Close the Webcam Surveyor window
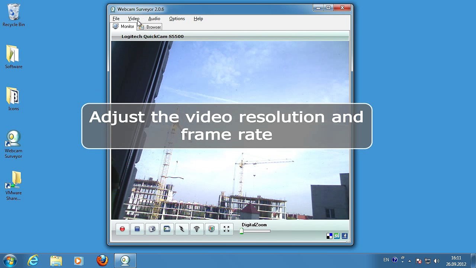 click(342, 7)
